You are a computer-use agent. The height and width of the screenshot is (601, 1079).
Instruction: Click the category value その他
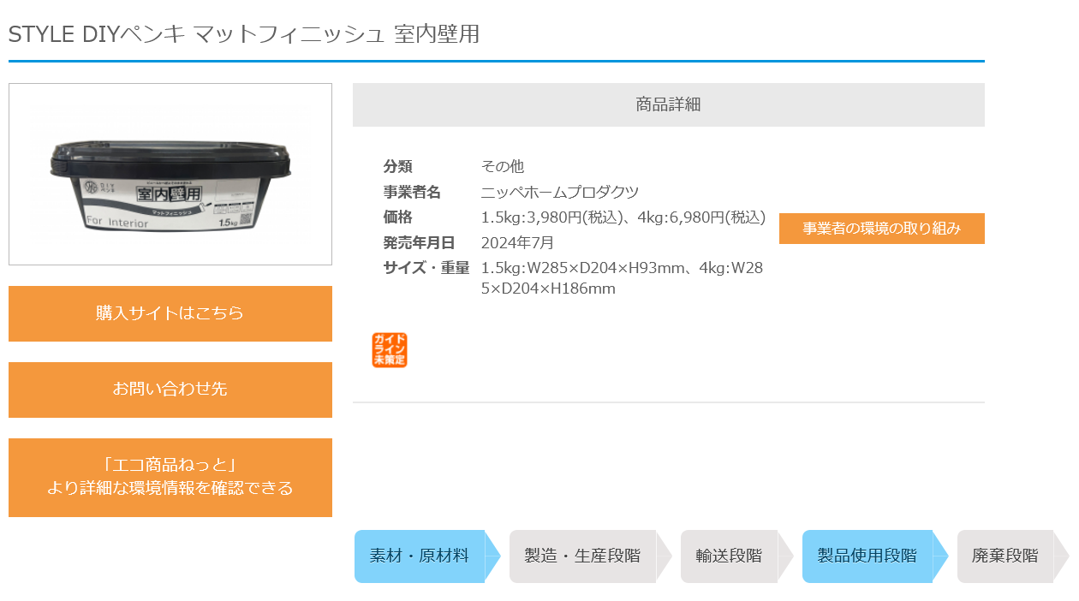click(x=503, y=166)
